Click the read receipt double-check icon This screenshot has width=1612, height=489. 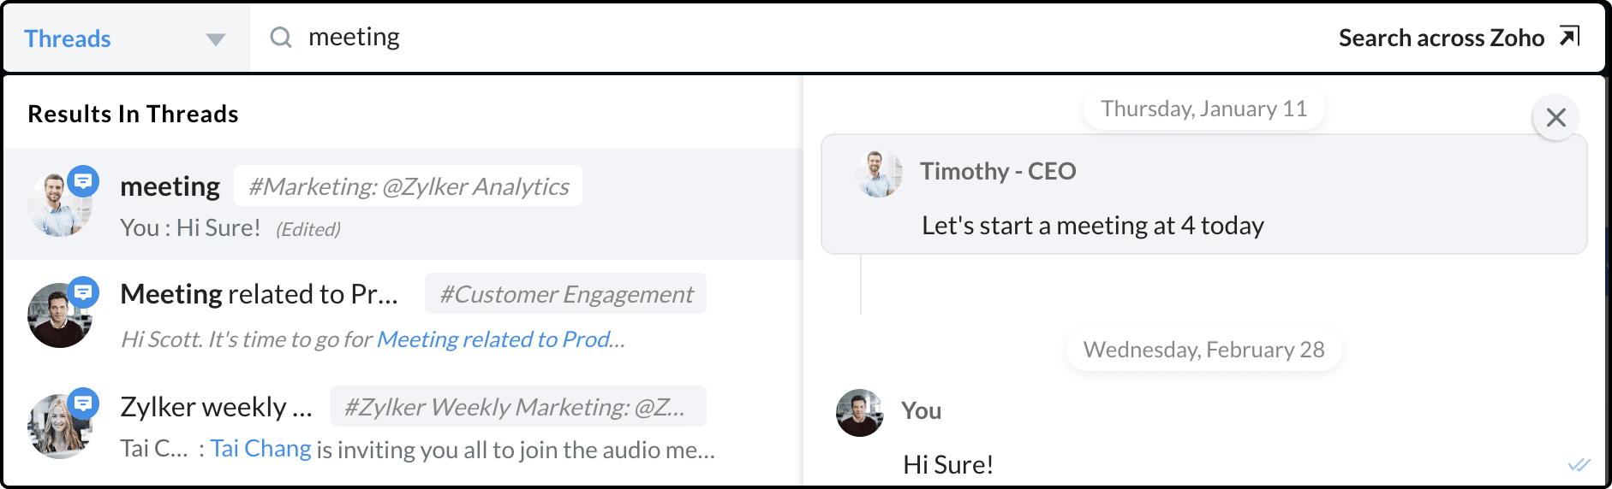pyautogui.click(x=1579, y=465)
